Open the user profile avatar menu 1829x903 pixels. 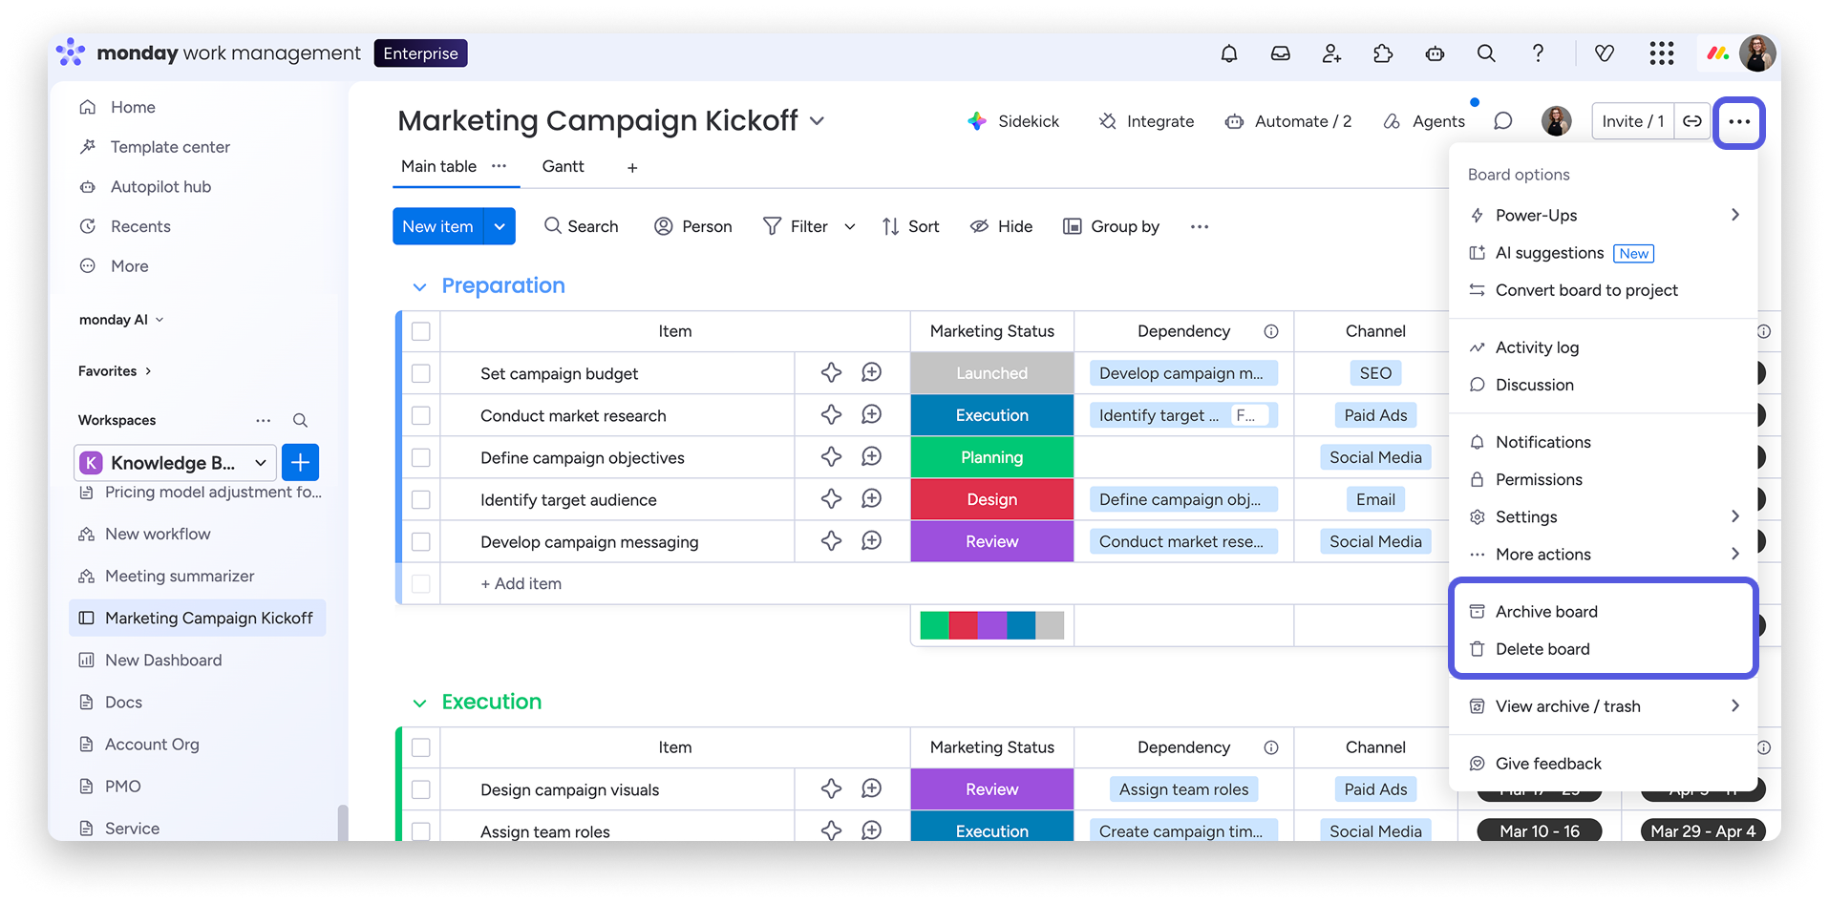tap(1757, 53)
